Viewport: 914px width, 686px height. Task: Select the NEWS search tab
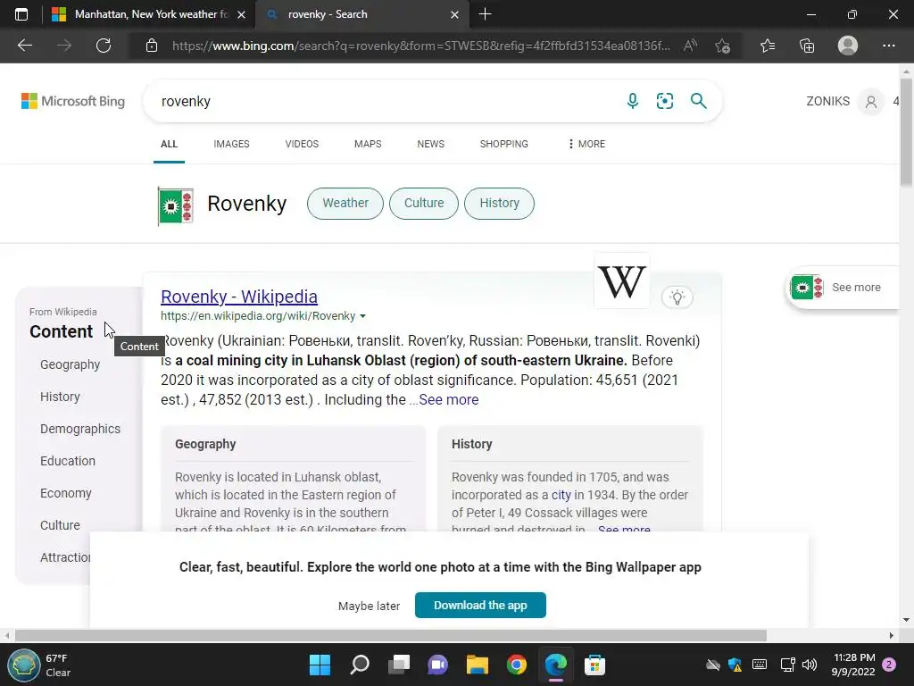pyautogui.click(x=431, y=144)
